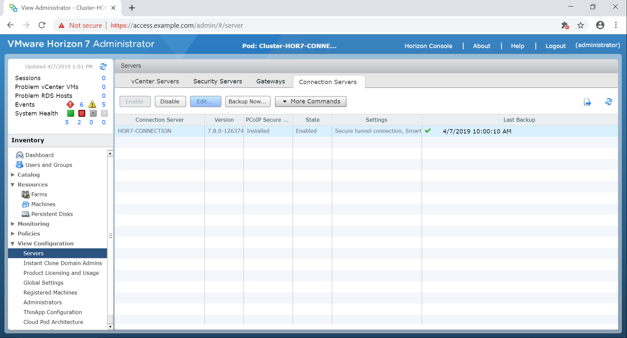Open a new browser tab

tap(132, 8)
